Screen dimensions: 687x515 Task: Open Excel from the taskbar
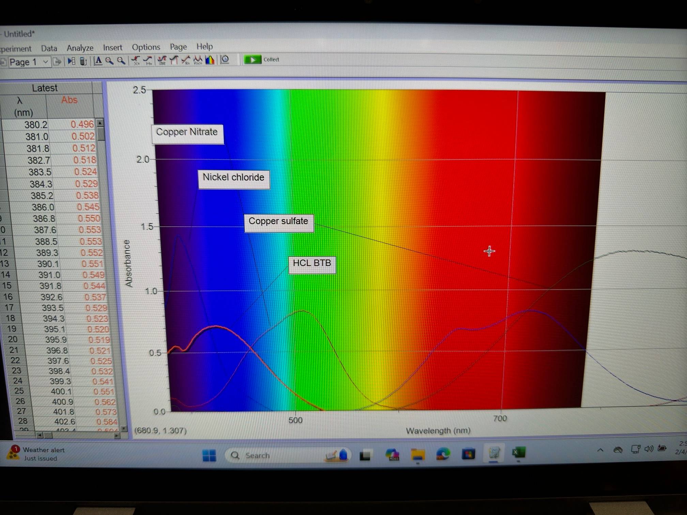pos(519,452)
